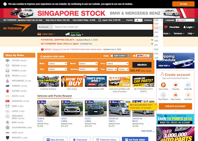
Task: Click the Daihatsu logo icon
Action: (8, 101)
